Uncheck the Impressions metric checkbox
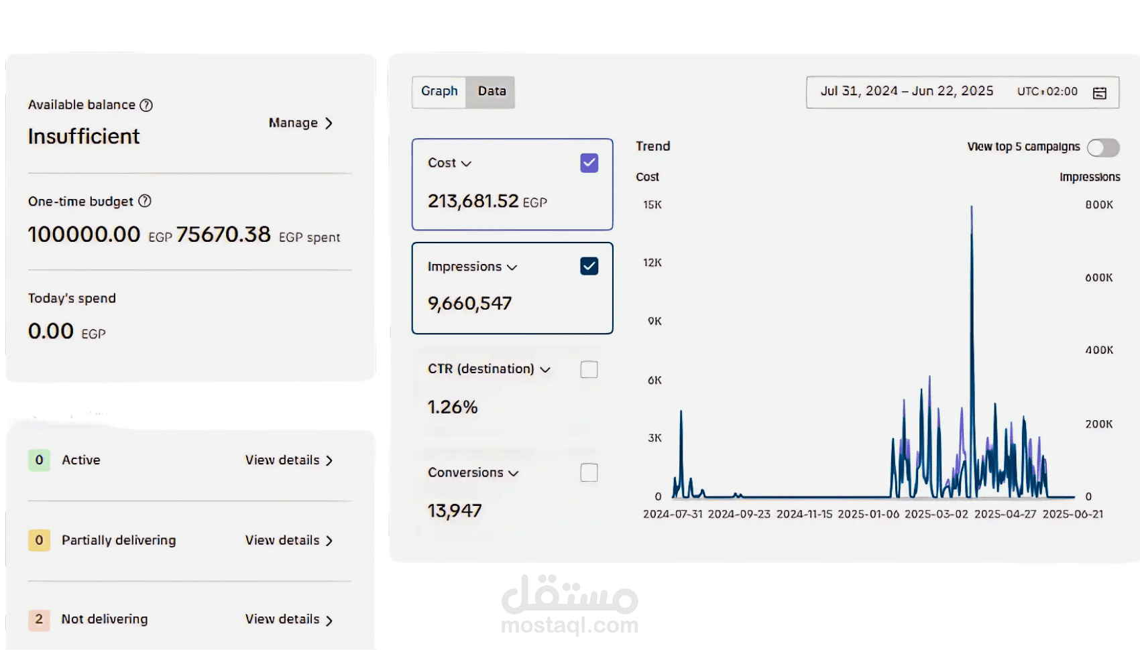This screenshot has width=1140, height=650. [589, 266]
